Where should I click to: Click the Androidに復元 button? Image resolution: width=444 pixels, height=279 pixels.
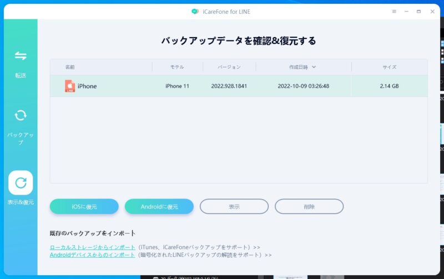tap(159, 206)
